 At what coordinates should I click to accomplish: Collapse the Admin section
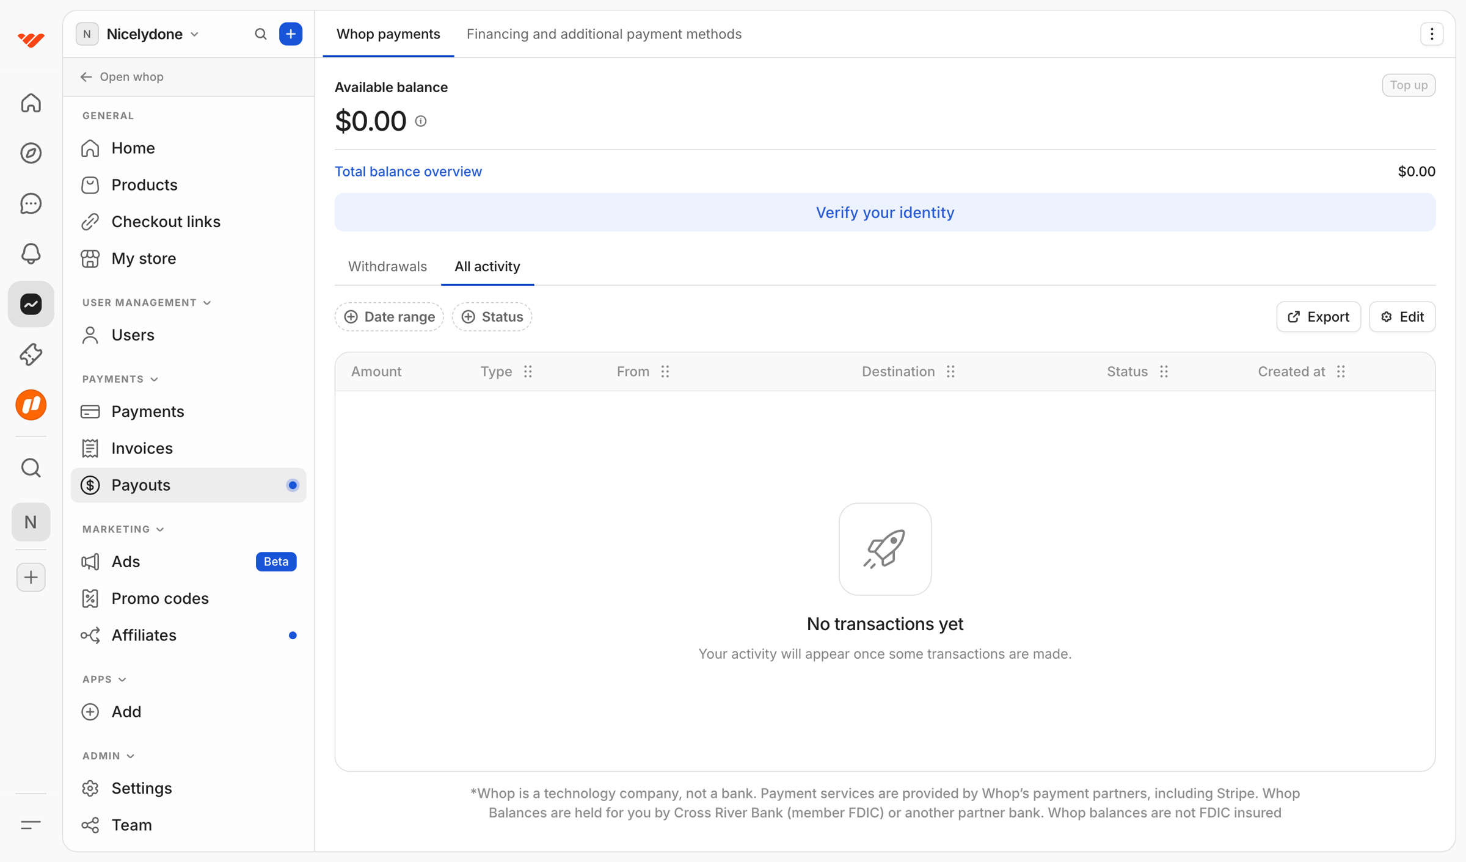click(109, 756)
